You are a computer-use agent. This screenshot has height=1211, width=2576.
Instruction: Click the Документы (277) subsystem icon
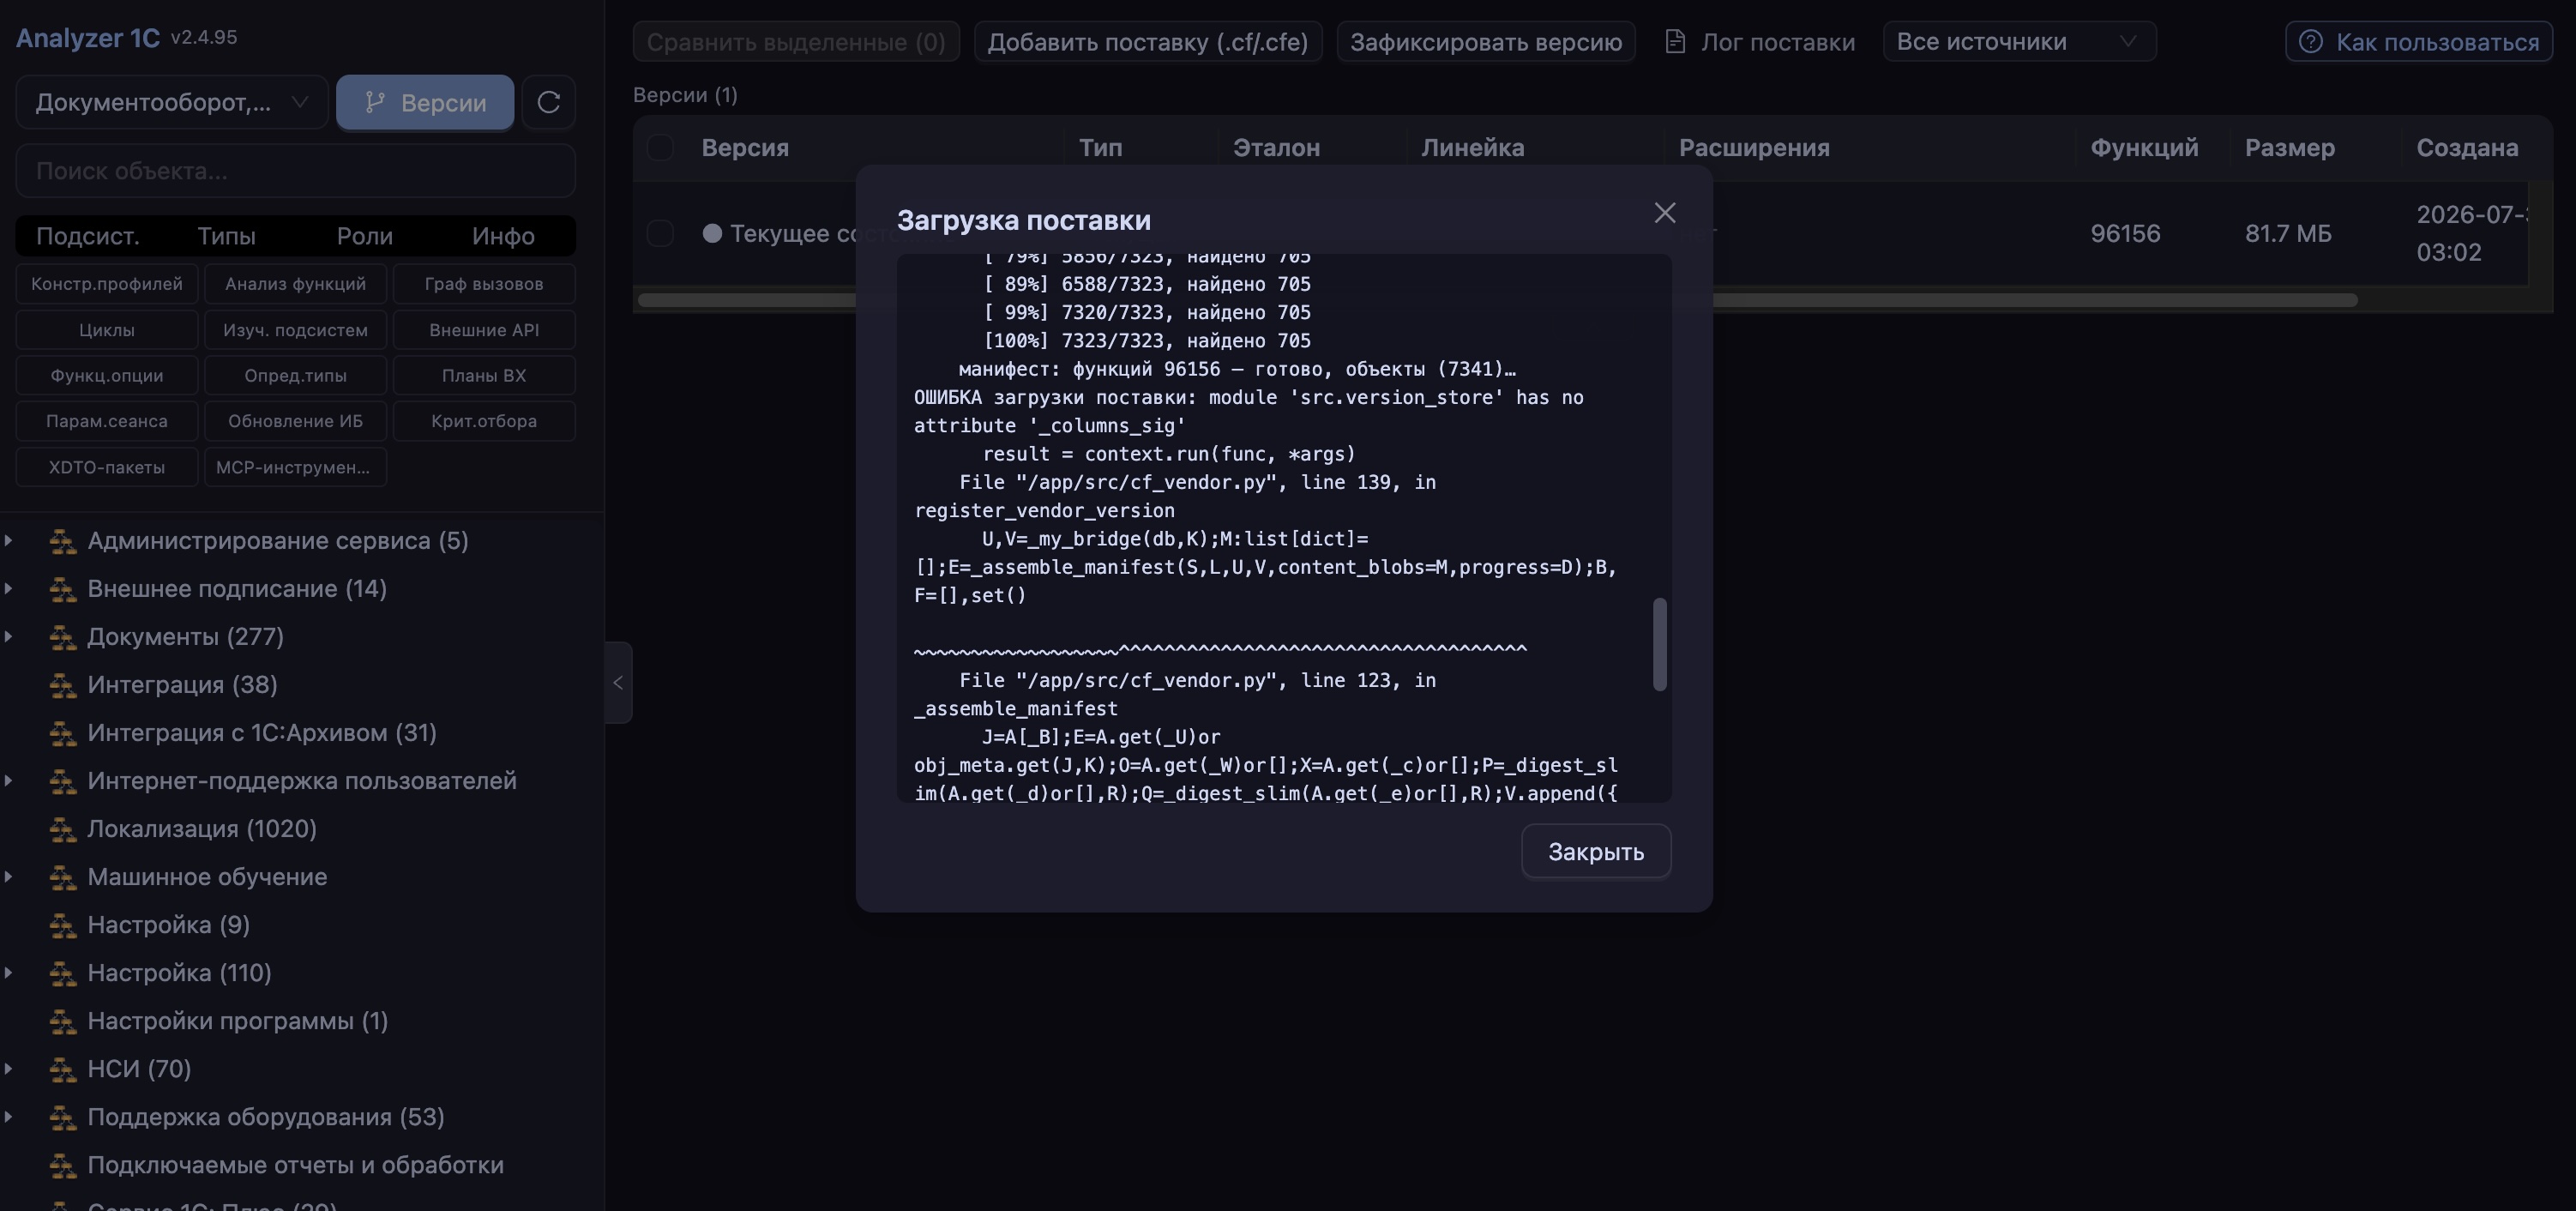click(x=63, y=637)
